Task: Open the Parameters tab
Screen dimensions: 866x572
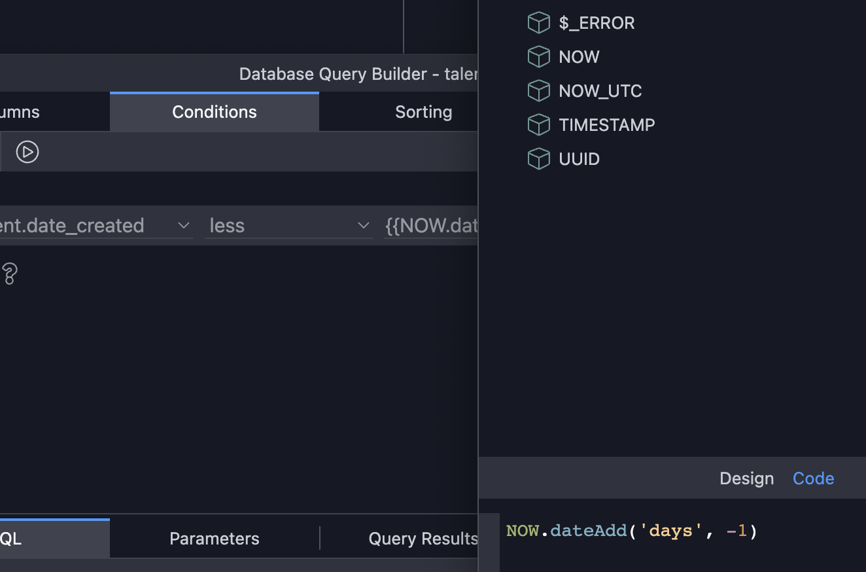Action: point(215,539)
